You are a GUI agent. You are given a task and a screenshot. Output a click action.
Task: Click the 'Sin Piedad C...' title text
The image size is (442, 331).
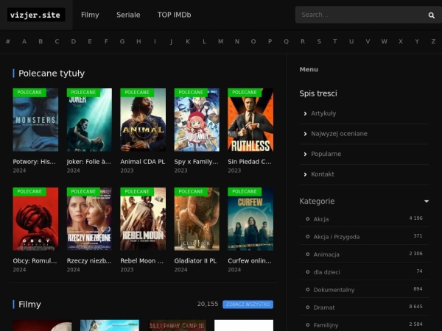[250, 162]
